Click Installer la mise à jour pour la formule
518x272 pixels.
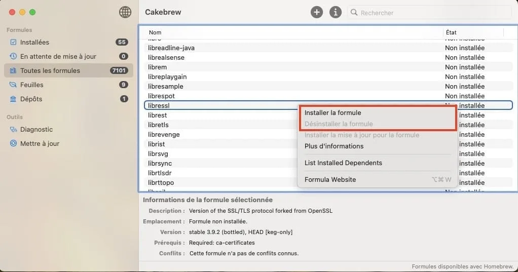[377, 135]
